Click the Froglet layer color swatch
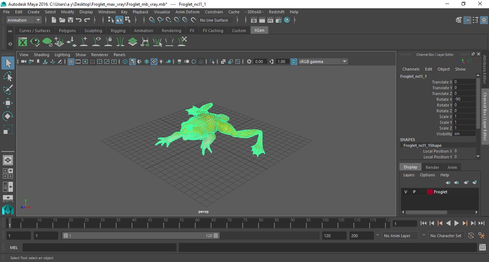The image size is (489, 262). (430, 192)
